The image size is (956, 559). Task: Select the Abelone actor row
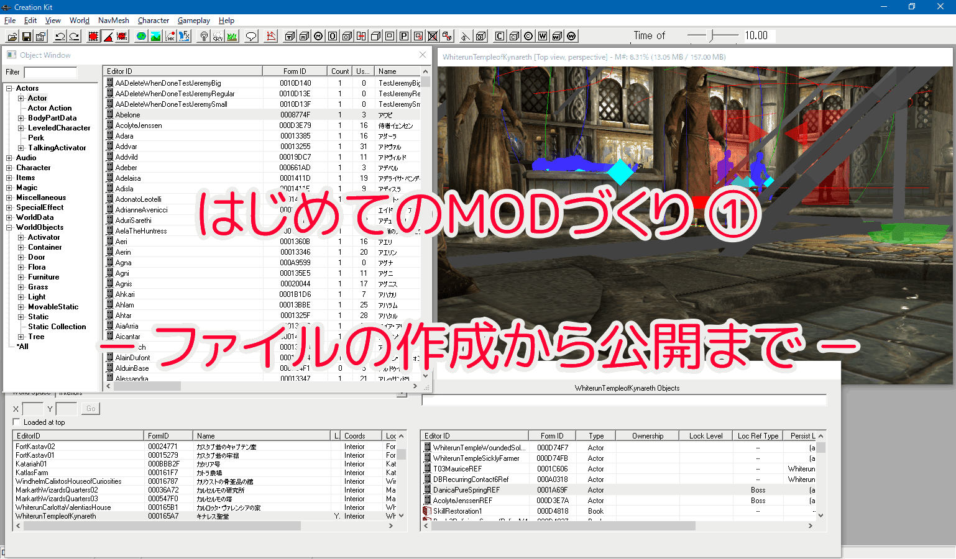point(262,115)
